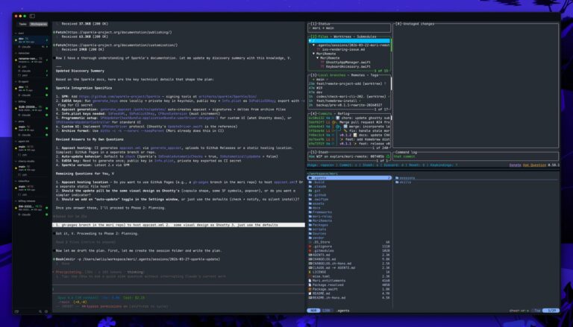This screenshot has height=327, width=573.
Task: Open the .agents folder icon in yazi
Action: [x=310, y=178]
